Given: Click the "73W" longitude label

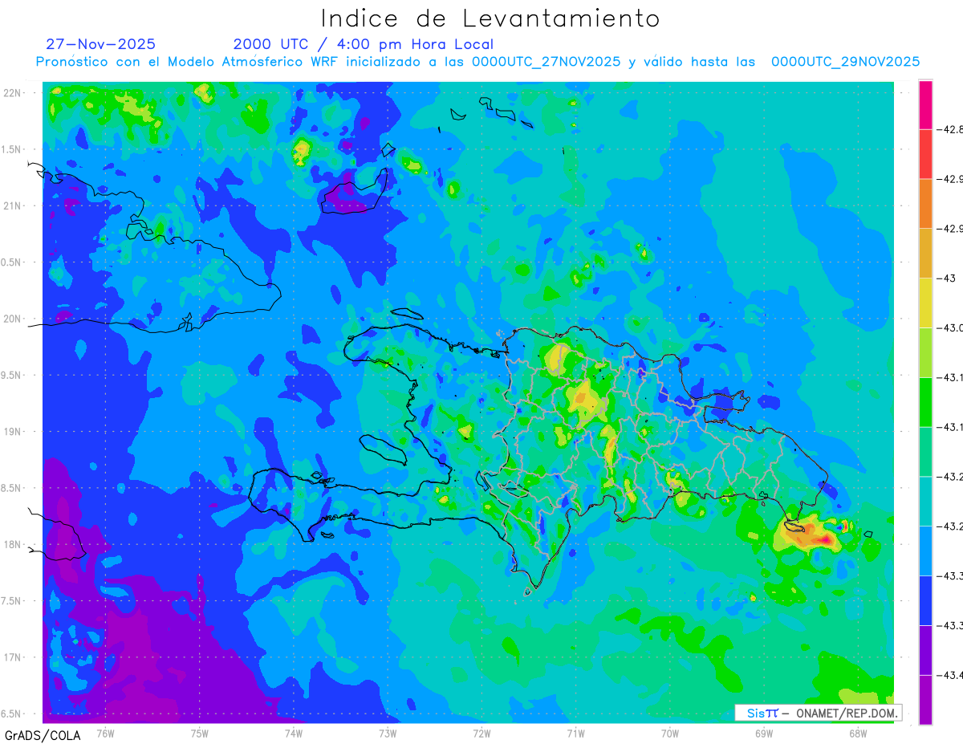Looking at the screenshot, I should pyautogui.click(x=388, y=733).
